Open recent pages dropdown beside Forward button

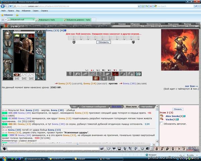coord(11,6)
